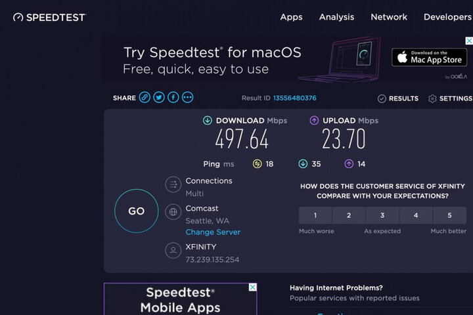Click Download on the Mac App Store badge
The image size is (473, 315).
pos(429,57)
